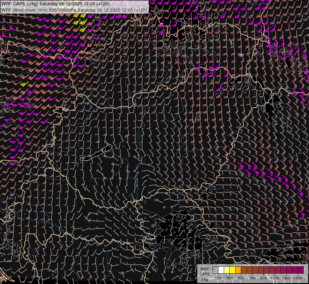309x284 pixels.
Task: Click the 1100 legend label
Action: (x=275, y=278)
